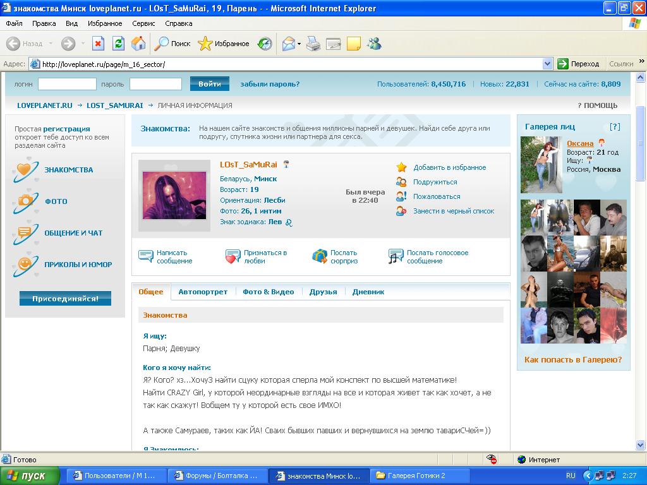The width and height of the screenshot is (647, 485).
Task: Open Forward button history dropdown arrow
Action: click(83, 44)
